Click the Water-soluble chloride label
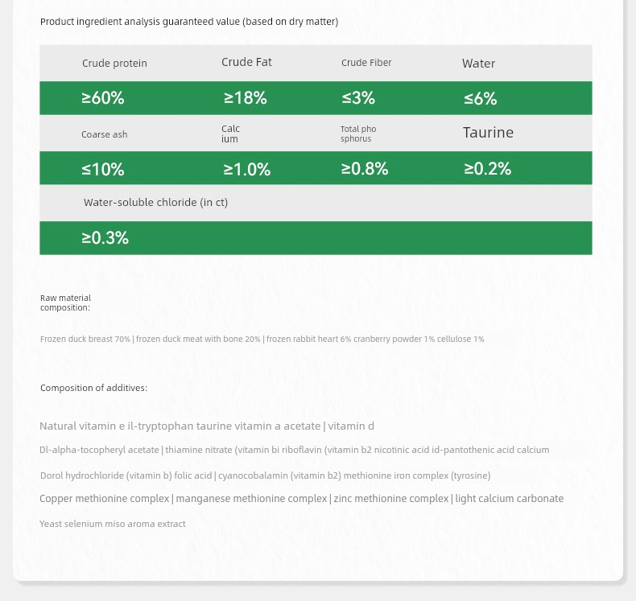Image resolution: width=636 pixels, height=601 pixels. click(x=155, y=203)
